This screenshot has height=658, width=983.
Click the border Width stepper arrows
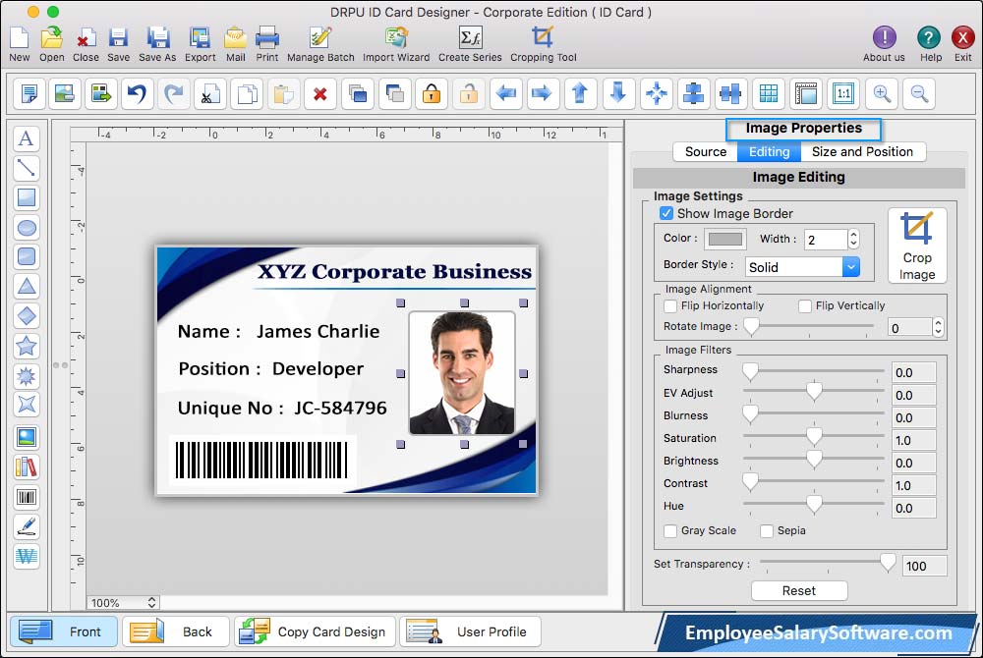[x=853, y=239]
